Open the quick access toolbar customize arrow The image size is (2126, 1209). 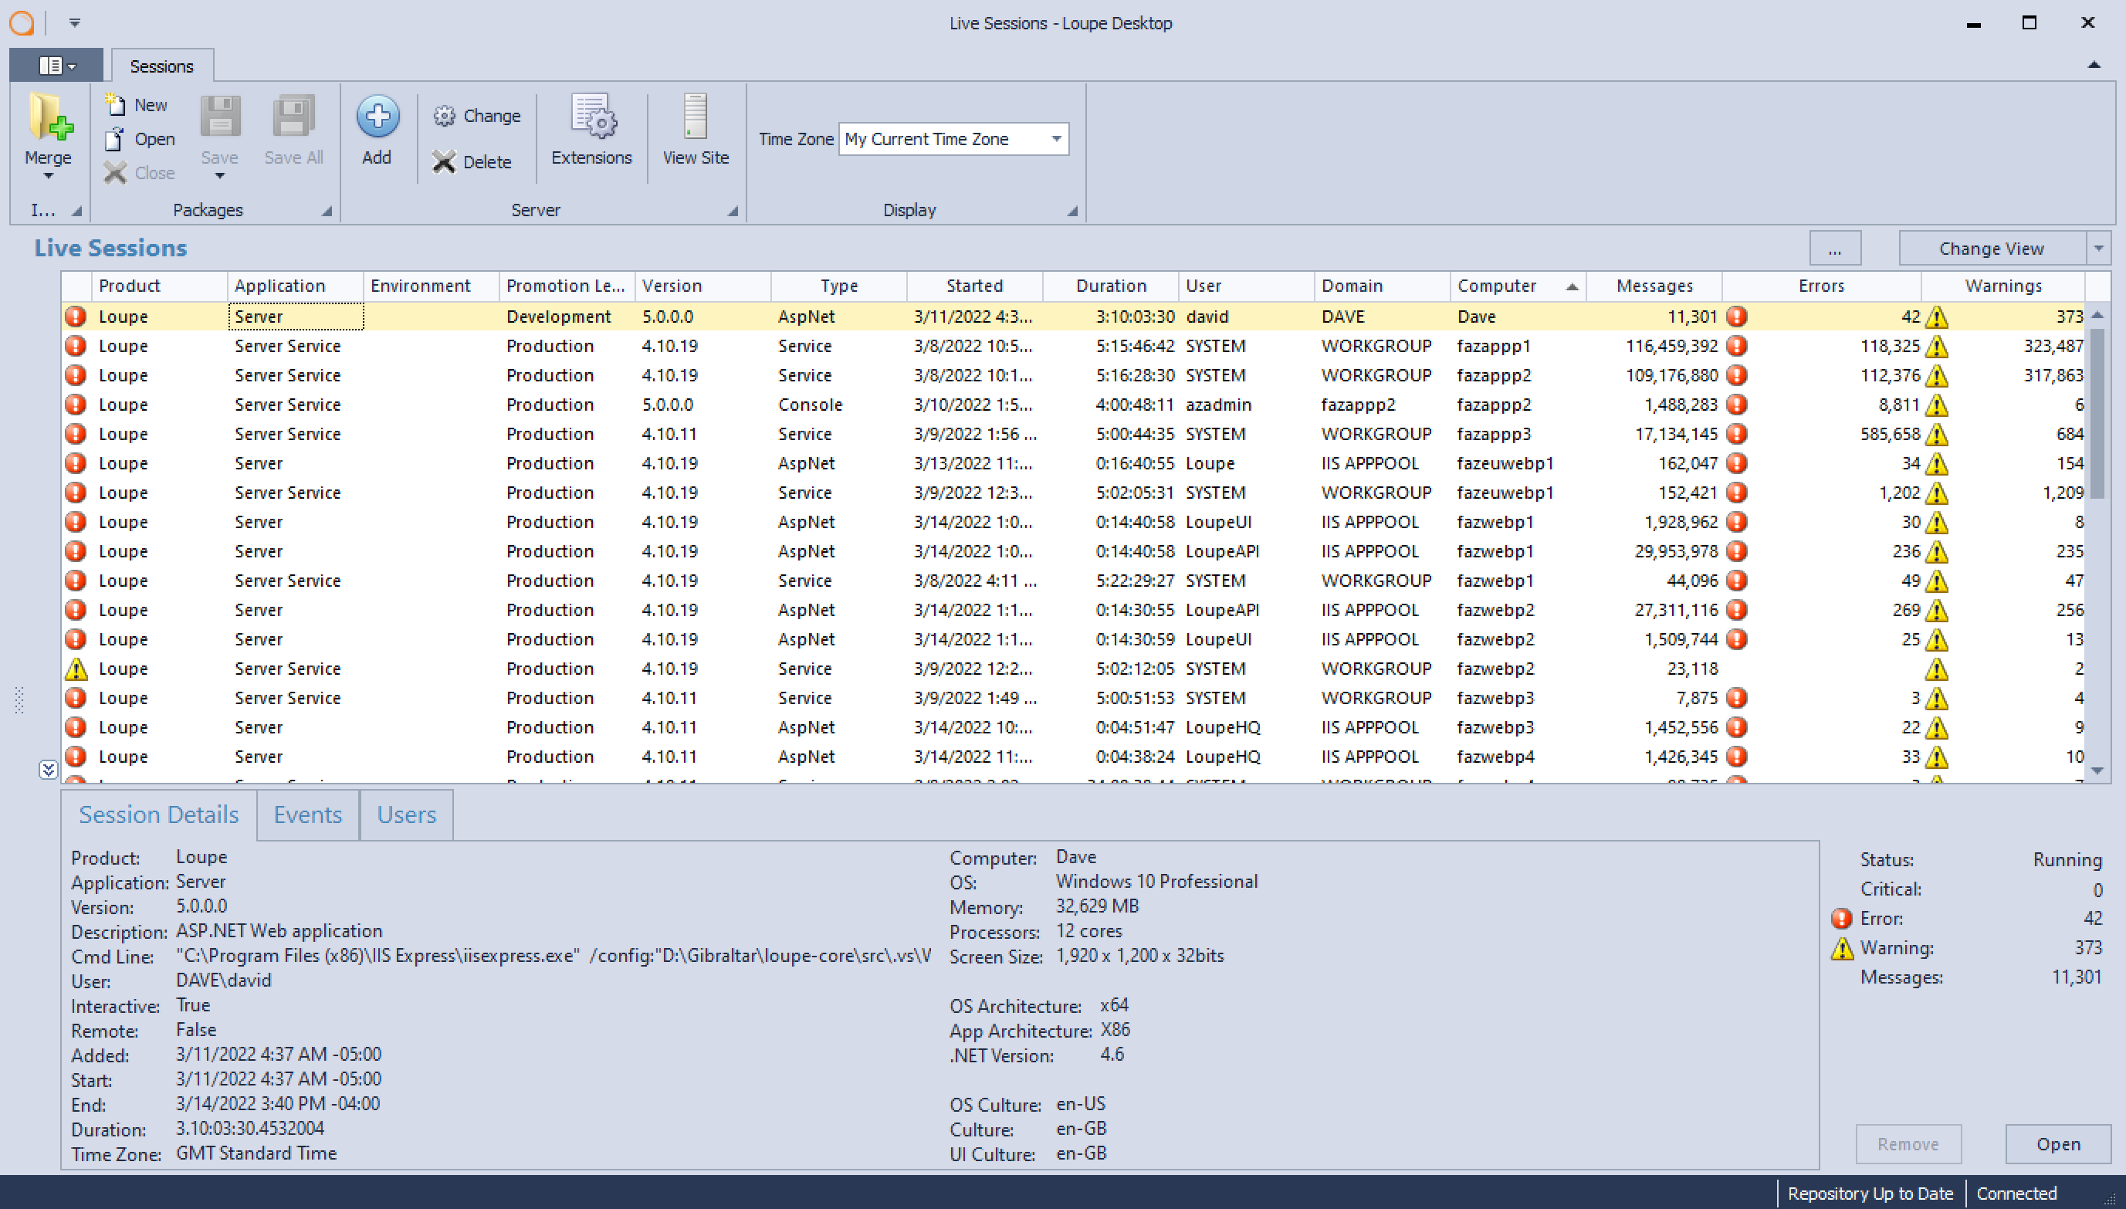[x=75, y=22]
